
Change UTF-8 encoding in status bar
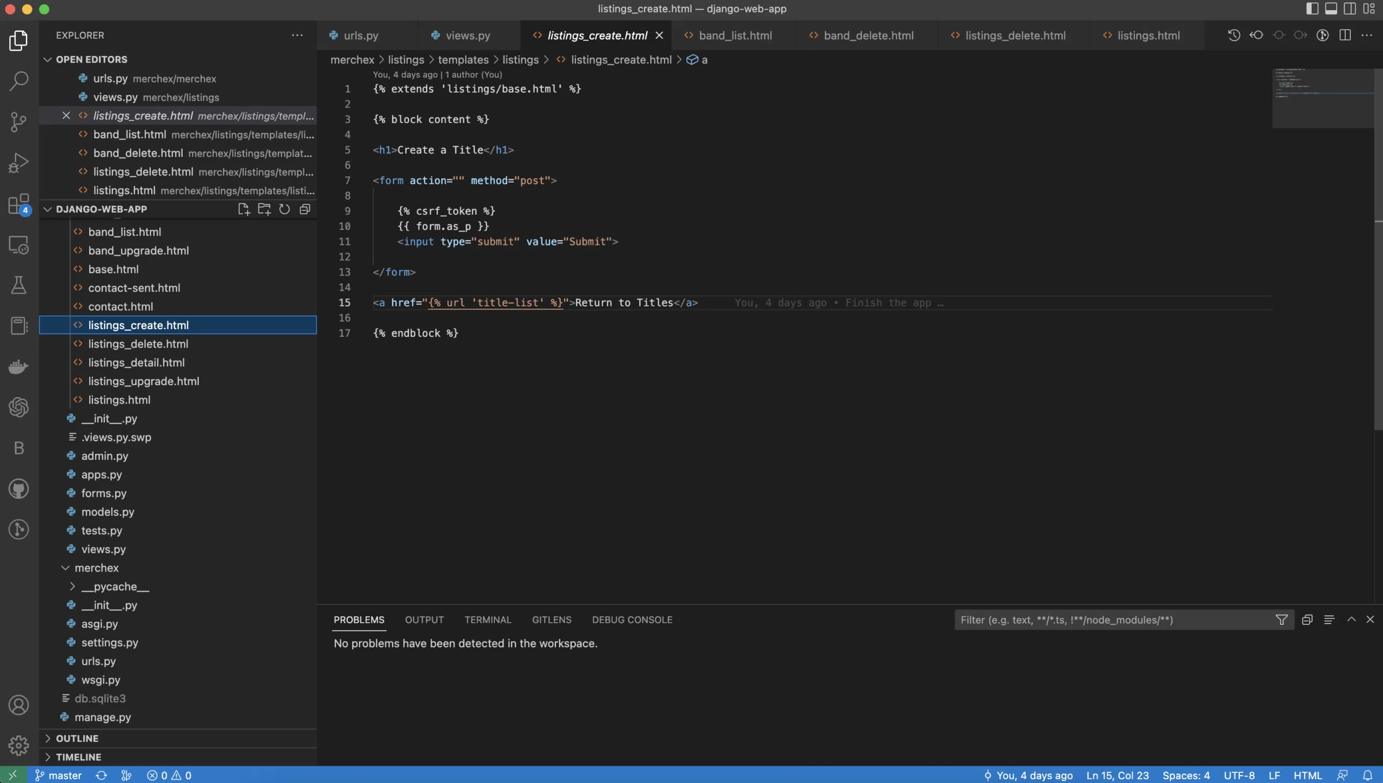1239,775
